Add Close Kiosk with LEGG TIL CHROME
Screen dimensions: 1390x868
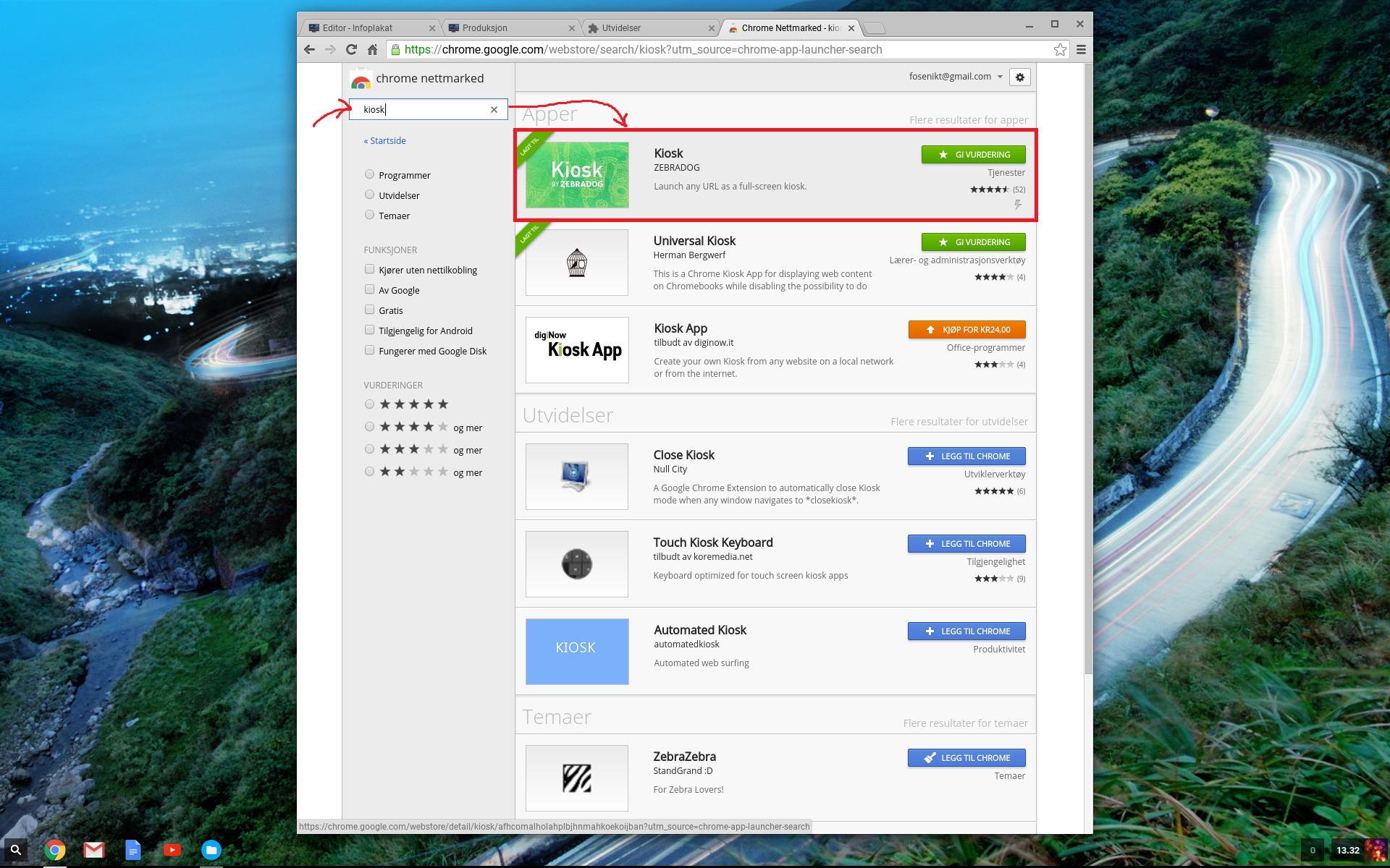(x=966, y=456)
